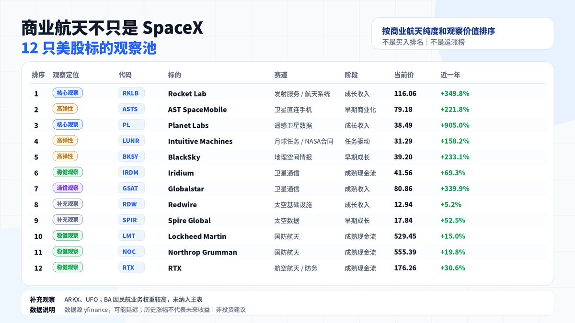Click the GSAT ticker badge

pyautogui.click(x=131, y=188)
